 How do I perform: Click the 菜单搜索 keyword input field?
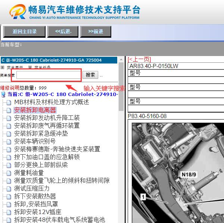(x=49, y=75)
